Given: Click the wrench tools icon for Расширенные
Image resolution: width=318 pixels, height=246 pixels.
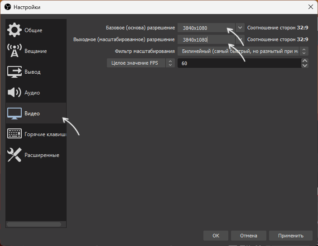Looking at the screenshot, I should 14,155.
